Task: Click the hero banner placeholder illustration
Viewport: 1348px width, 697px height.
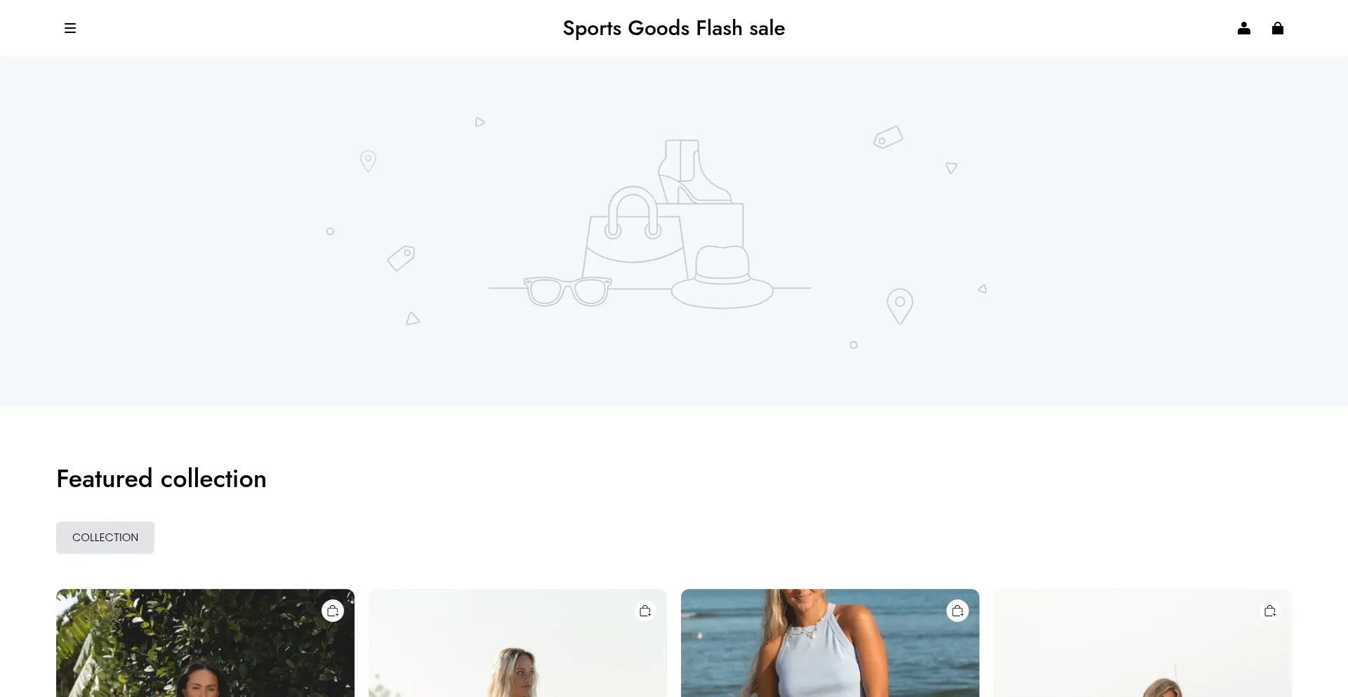Action: 674,232
